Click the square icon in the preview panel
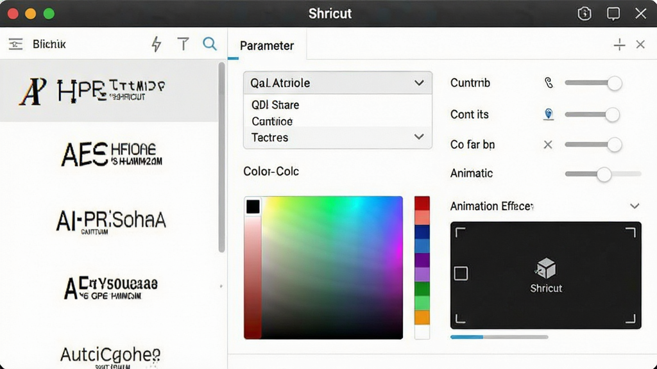657x369 pixels. [x=461, y=274]
